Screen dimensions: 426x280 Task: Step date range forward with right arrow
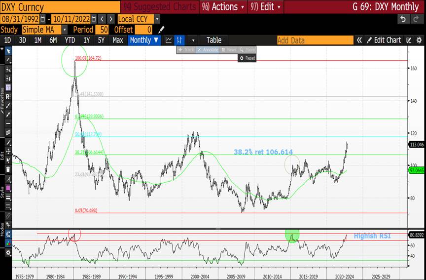[111, 19]
